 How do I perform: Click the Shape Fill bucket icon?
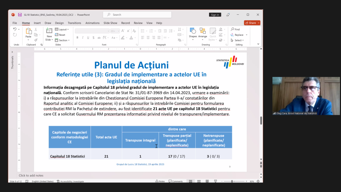click(x=221, y=29)
